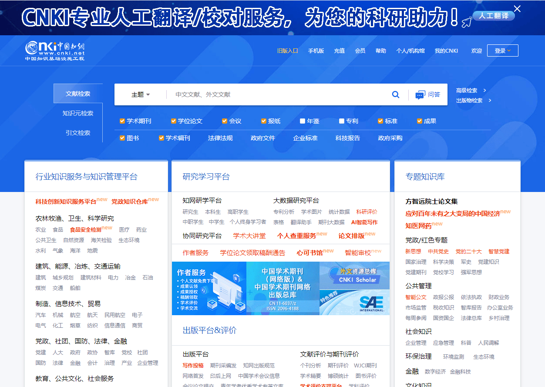Switch to the 引文检索 tab

pyautogui.click(x=78, y=133)
